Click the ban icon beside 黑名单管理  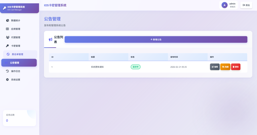(8, 54)
